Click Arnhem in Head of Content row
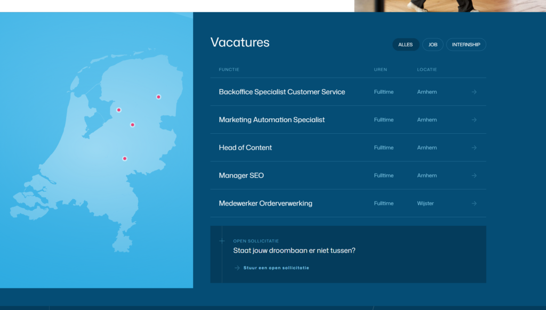Viewport: 546px width, 310px height. pyautogui.click(x=427, y=148)
